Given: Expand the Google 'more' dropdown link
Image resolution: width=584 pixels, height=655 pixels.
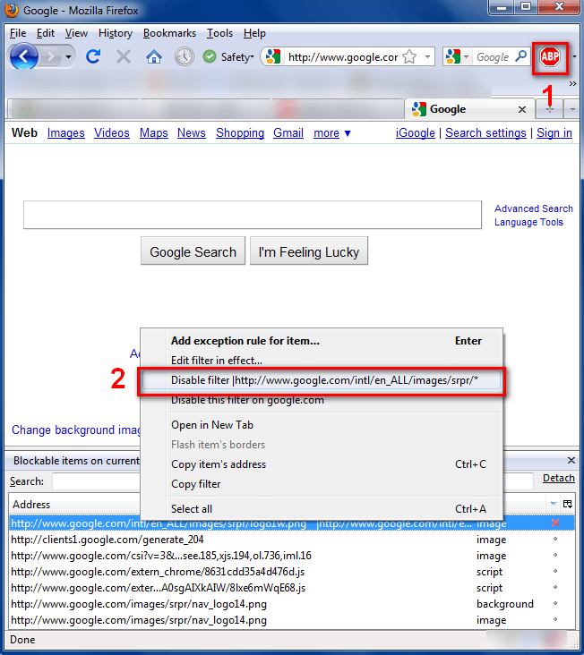Looking at the screenshot, I should 332,132.
